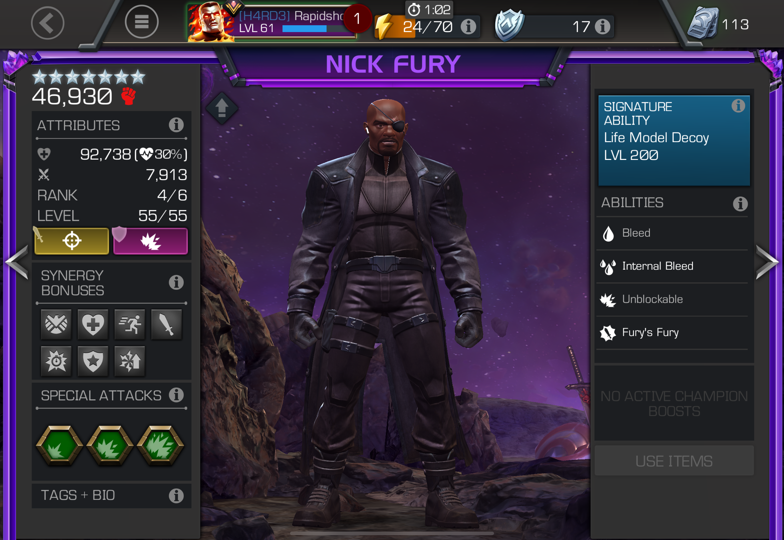Select the running figure synergy icon
The image size is (784, 540).
[130, 324]
